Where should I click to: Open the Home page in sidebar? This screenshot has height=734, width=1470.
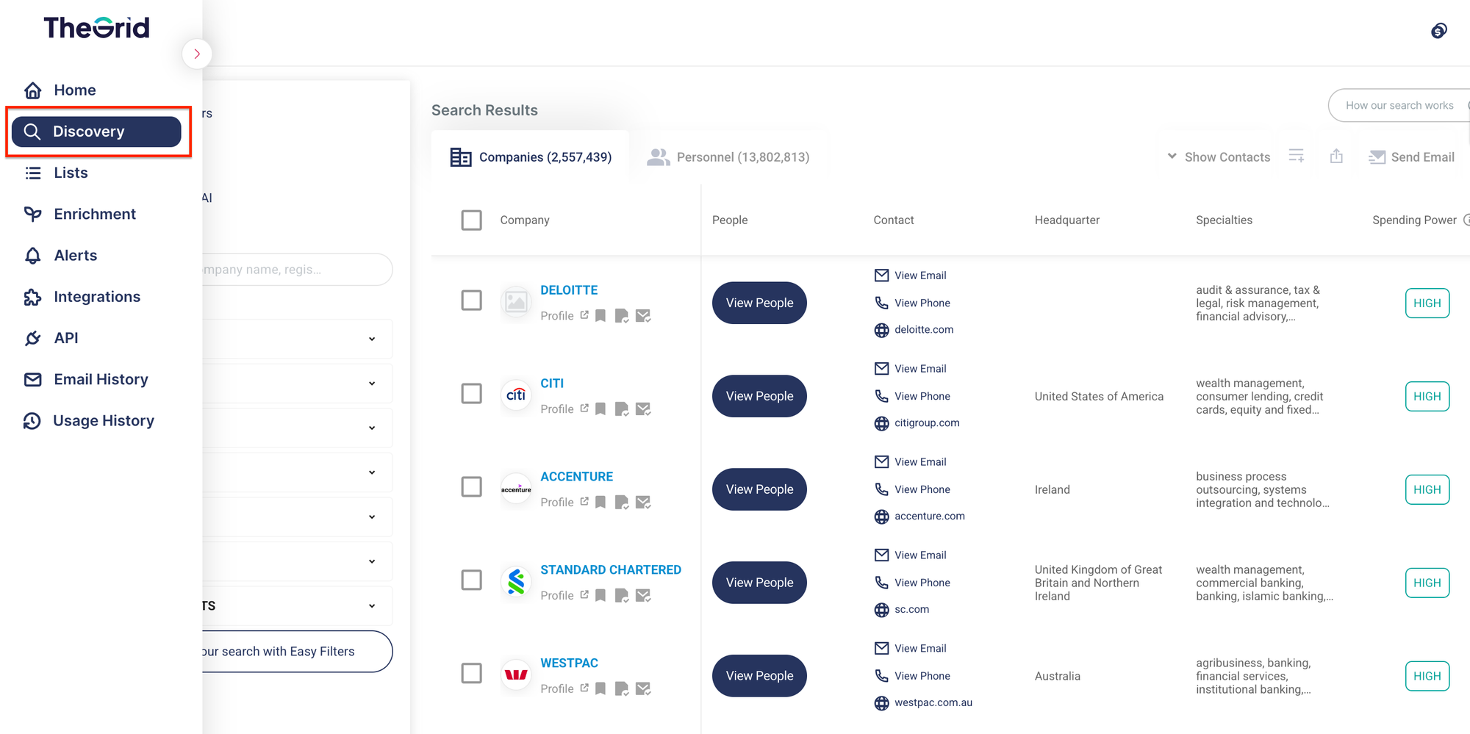(60, 90)
